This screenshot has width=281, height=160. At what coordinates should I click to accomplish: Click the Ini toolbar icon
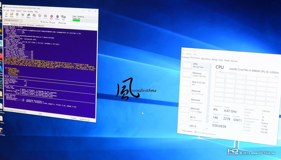point(40,17)
